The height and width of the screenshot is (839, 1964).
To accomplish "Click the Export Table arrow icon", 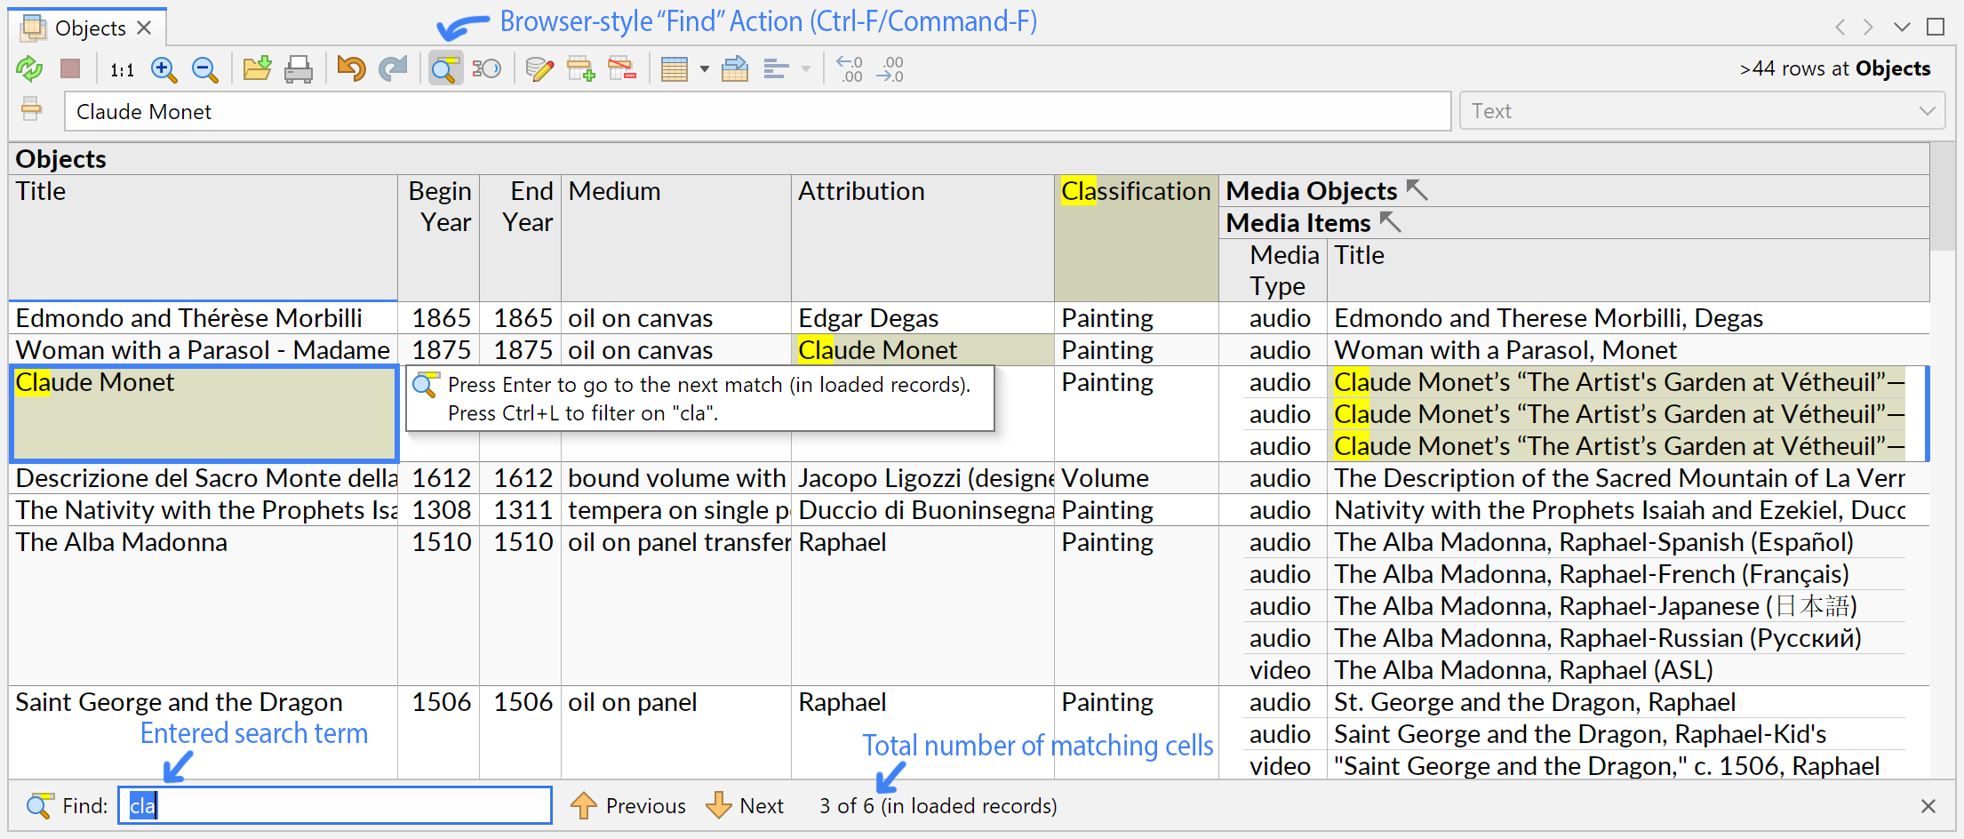I will (x=735, y=68).
